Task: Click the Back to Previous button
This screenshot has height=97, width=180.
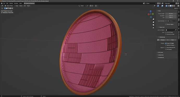Action: 29,3
